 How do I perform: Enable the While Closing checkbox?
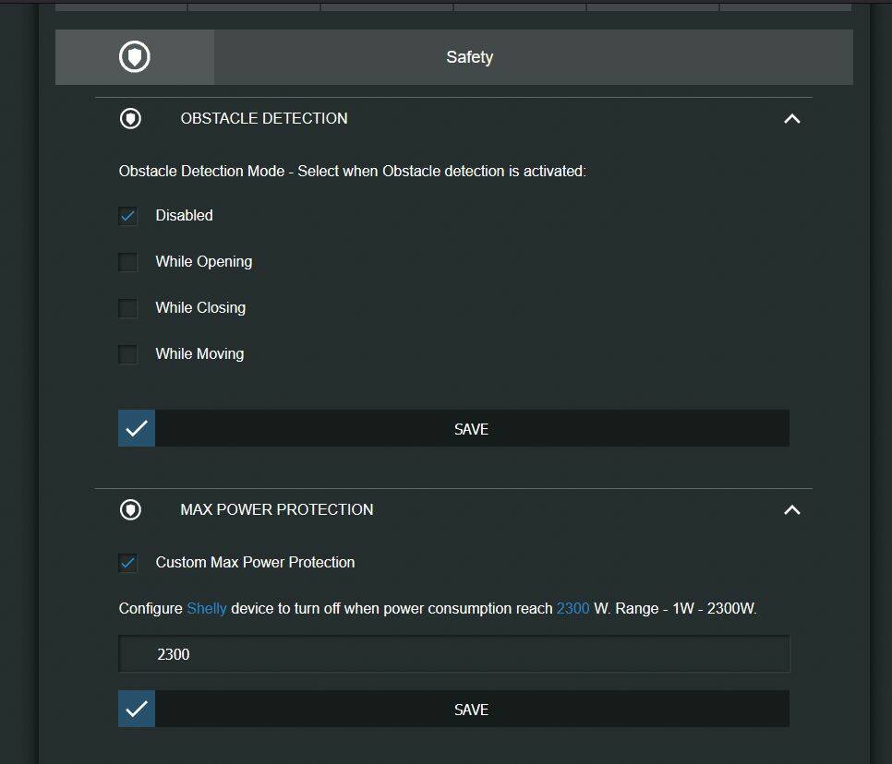(x=127, y=307)
